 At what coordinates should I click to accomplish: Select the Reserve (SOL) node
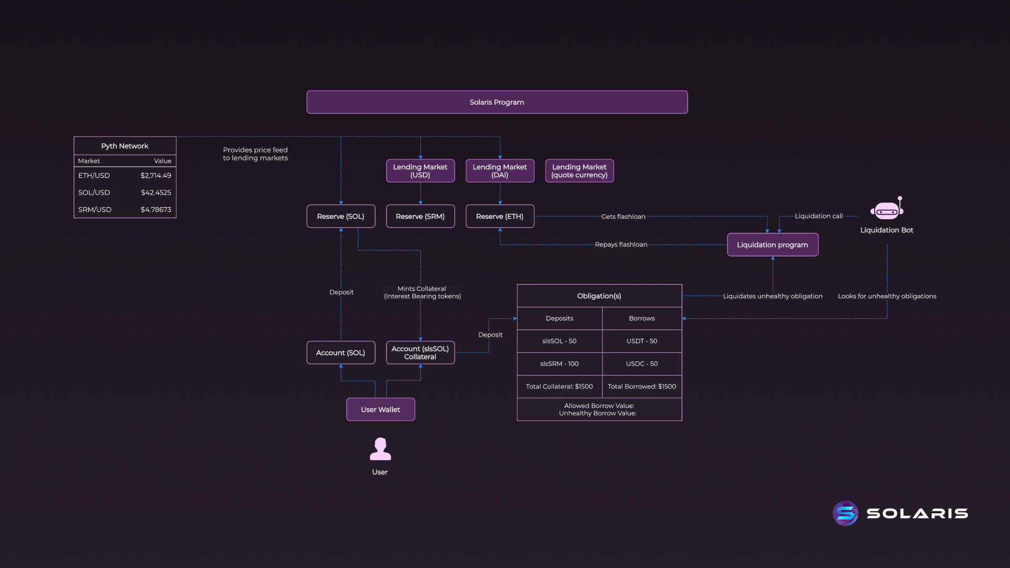click(x=340, y=216)
